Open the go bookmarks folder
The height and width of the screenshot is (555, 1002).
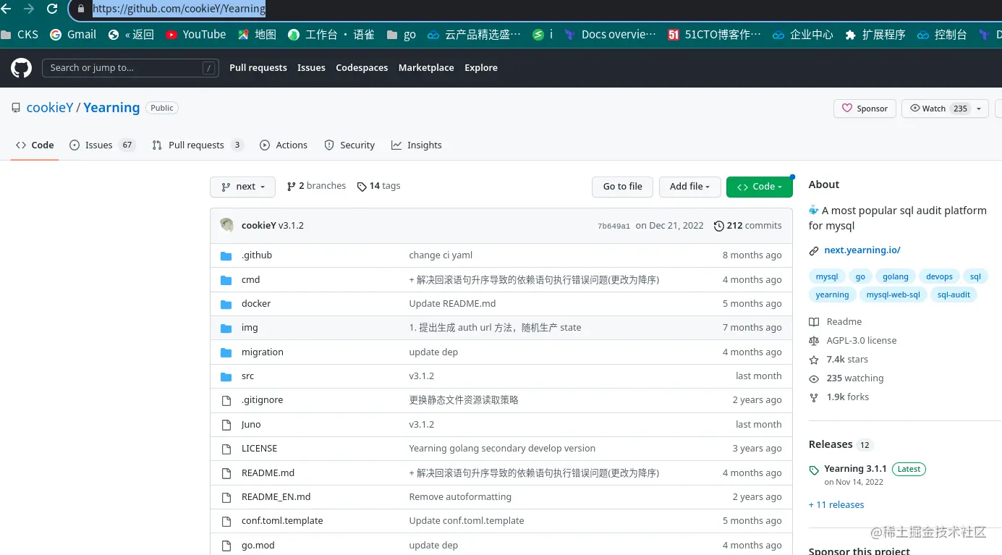point(402,34)
